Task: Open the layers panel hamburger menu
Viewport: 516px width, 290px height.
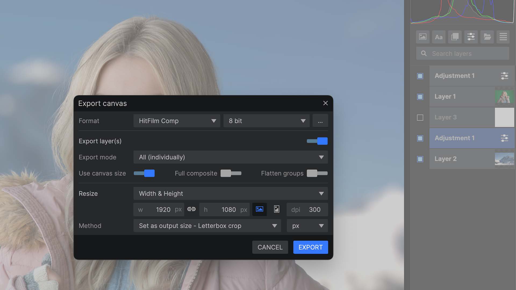Action: click(503, 37)
